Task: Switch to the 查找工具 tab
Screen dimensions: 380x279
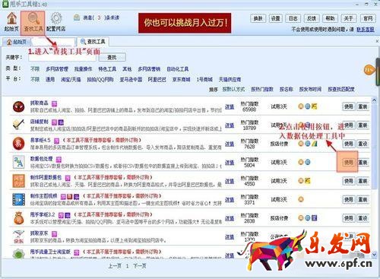Action: (x=93, y=41)
